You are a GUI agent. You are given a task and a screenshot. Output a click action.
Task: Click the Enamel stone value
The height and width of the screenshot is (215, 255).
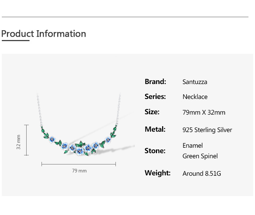(192, 146)
